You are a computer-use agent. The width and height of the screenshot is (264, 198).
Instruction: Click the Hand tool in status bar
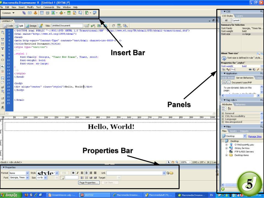173,162
